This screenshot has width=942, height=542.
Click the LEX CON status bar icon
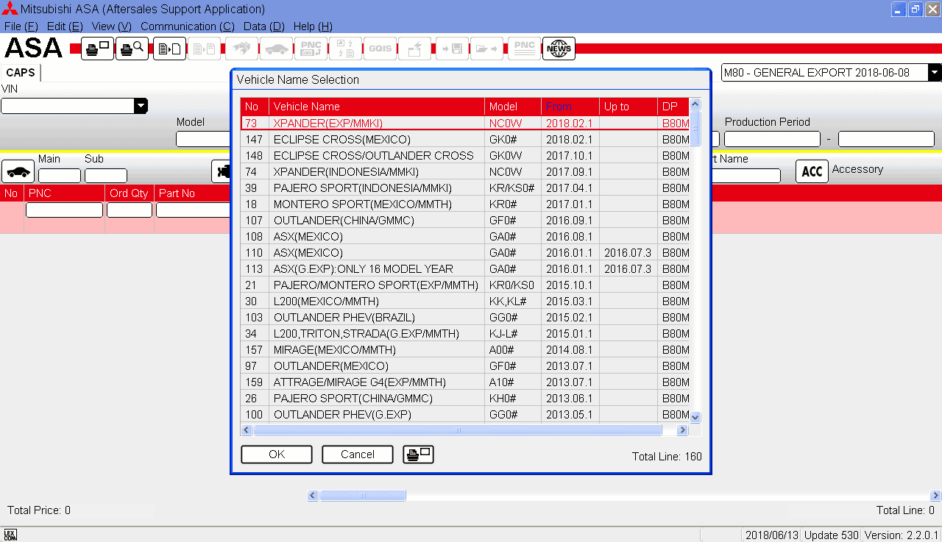coord(10,535)
